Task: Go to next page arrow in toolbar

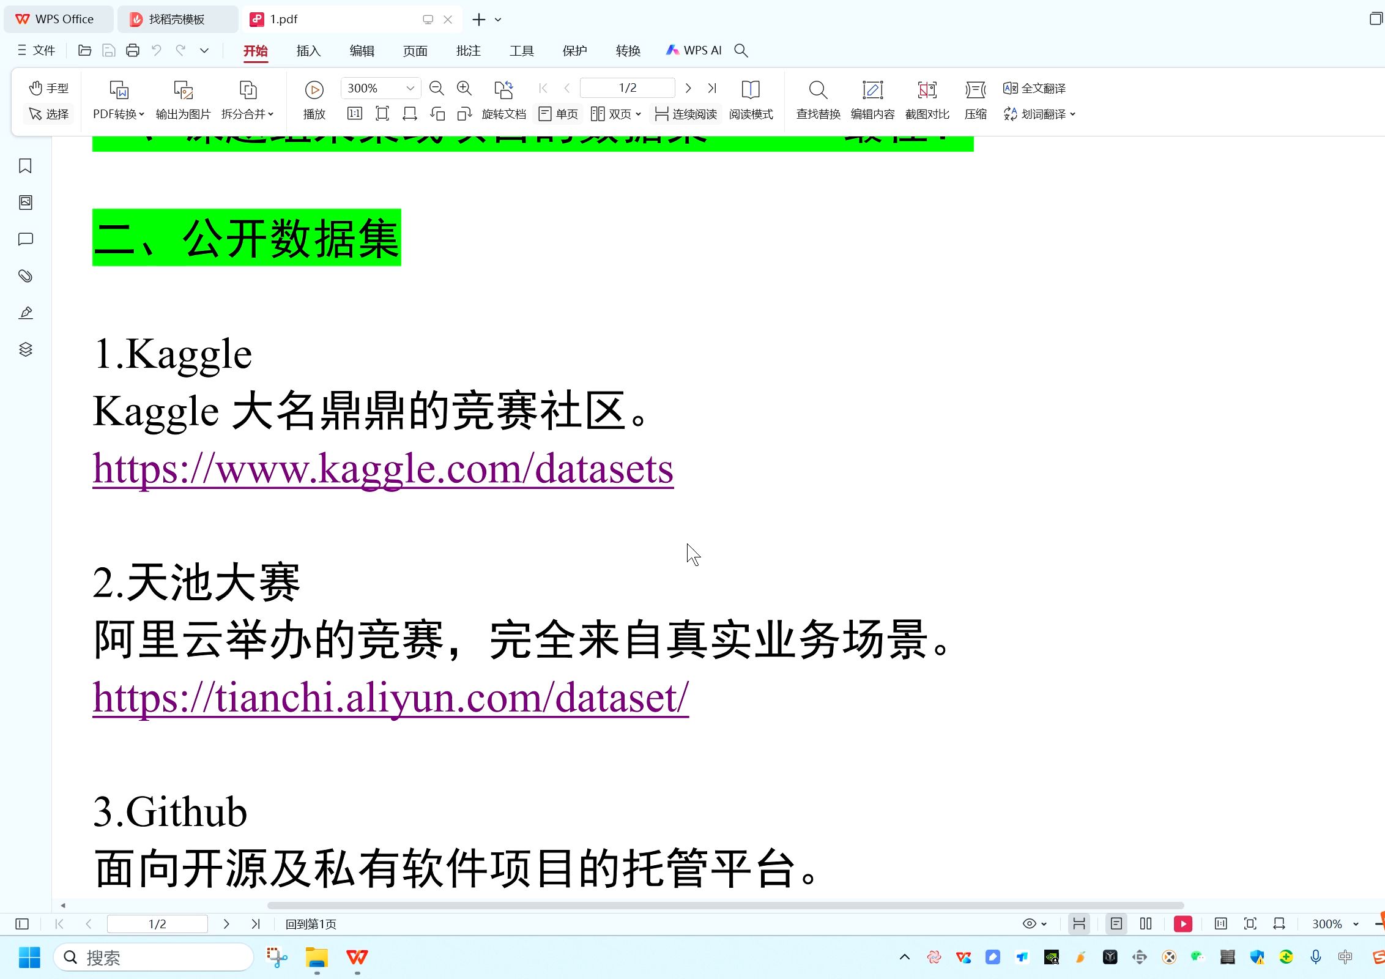Action: [x=688, y=88]
